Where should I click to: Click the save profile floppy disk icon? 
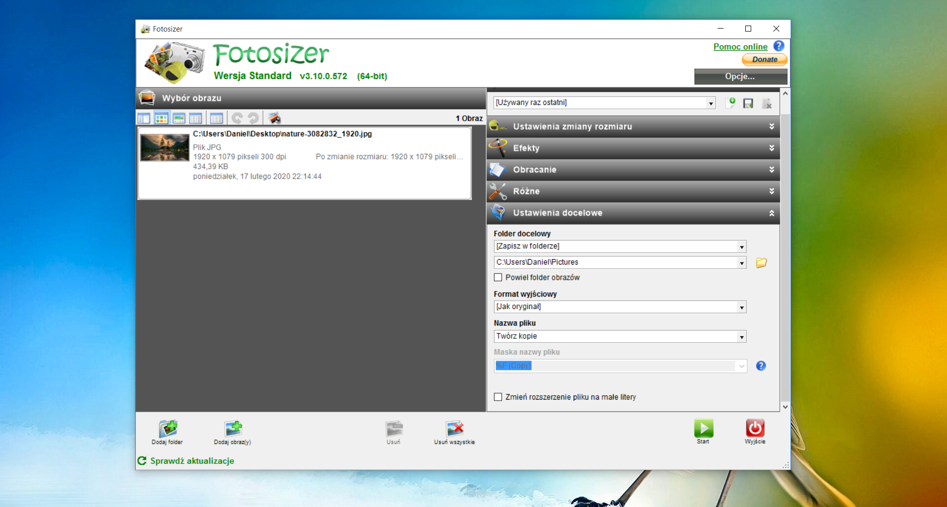(748, 103)
